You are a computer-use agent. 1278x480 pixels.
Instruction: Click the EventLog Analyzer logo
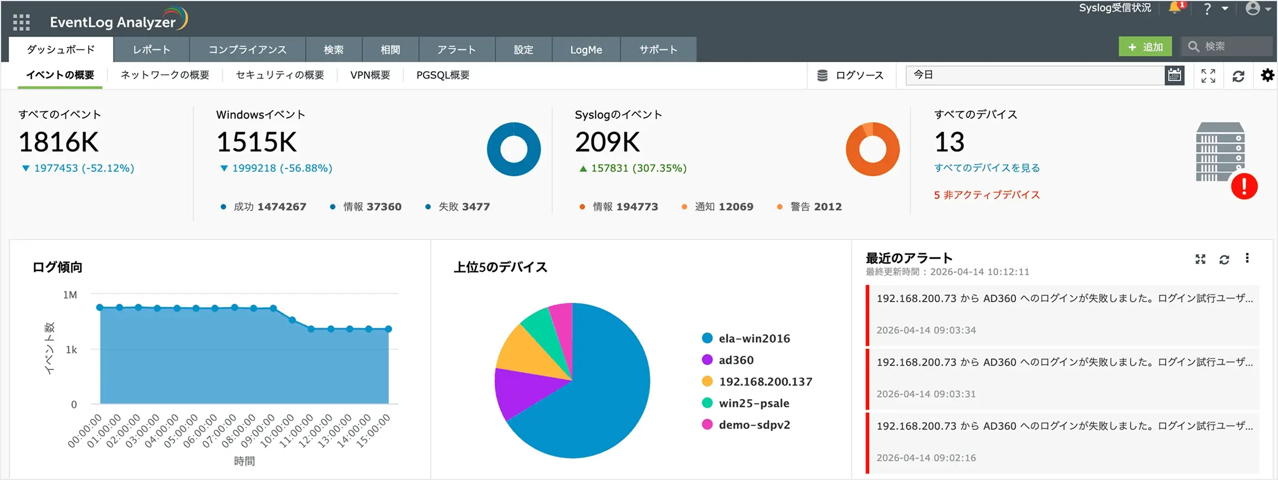click(118, 20)
